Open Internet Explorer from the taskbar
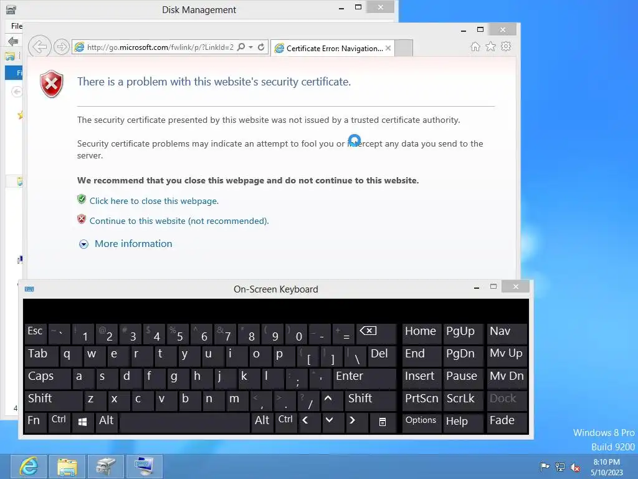Screen dimensions: 638x479 tap(29, 467)
